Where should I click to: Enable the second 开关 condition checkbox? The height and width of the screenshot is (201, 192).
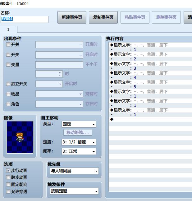click(8, 55)
